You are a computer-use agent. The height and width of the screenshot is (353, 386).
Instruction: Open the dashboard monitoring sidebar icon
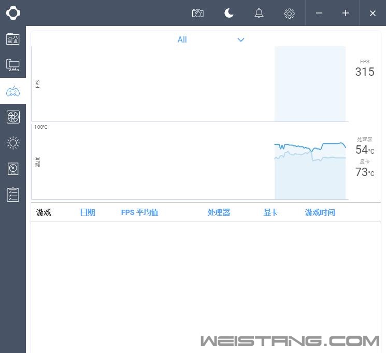click(13, 39)
